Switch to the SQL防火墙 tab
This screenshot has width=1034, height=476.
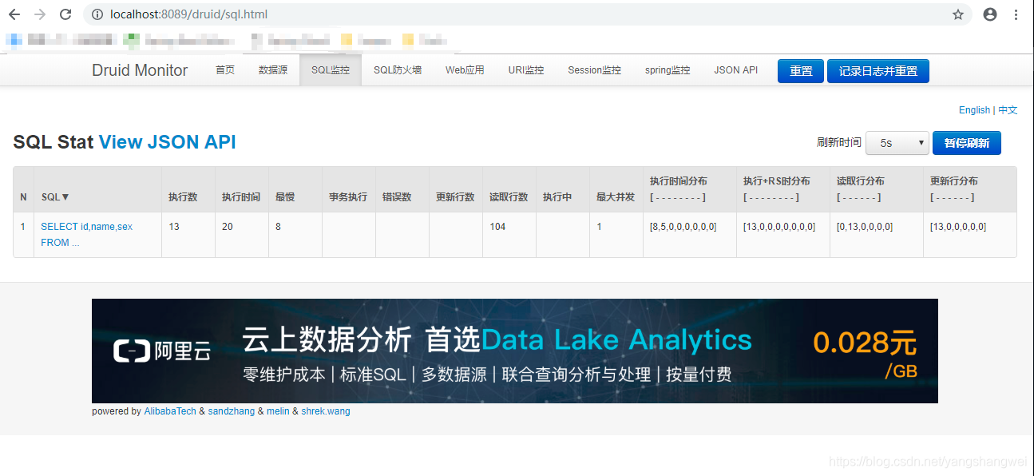[x=397, y=70]
